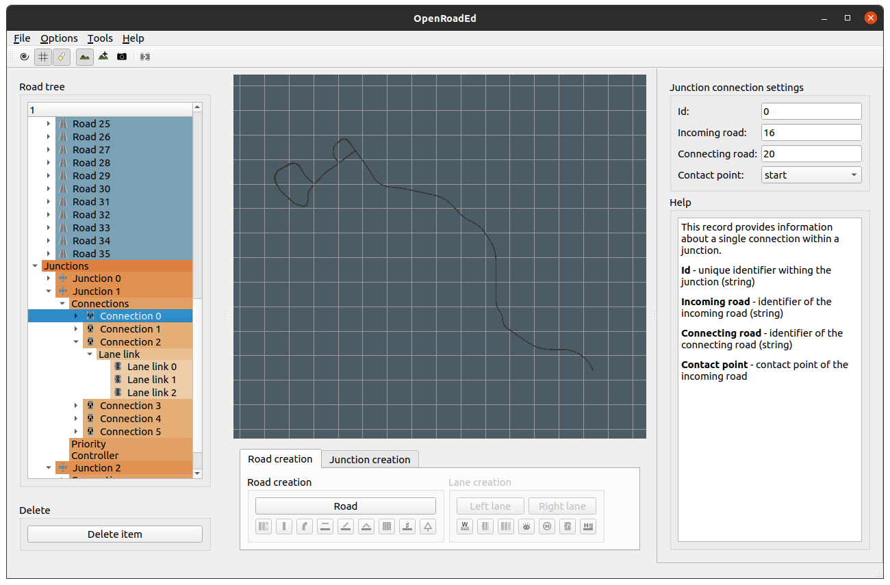The image size is (890, 585).
Task: Click the speed limit 50 icon
Action: pos(547,526)
